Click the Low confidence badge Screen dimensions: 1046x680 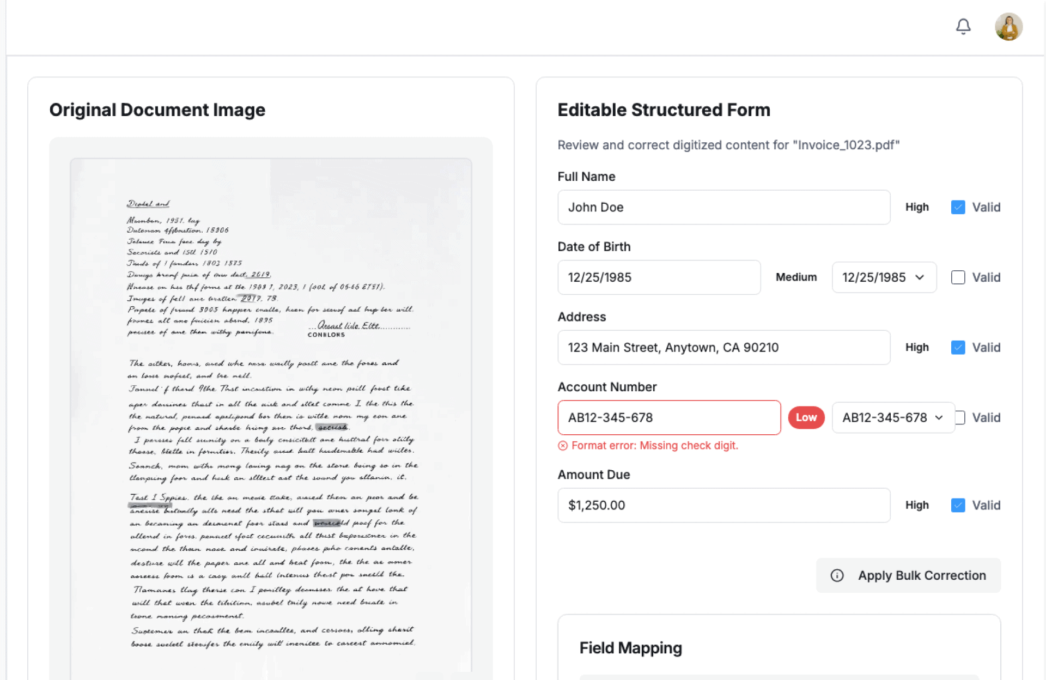click(806, 417)
